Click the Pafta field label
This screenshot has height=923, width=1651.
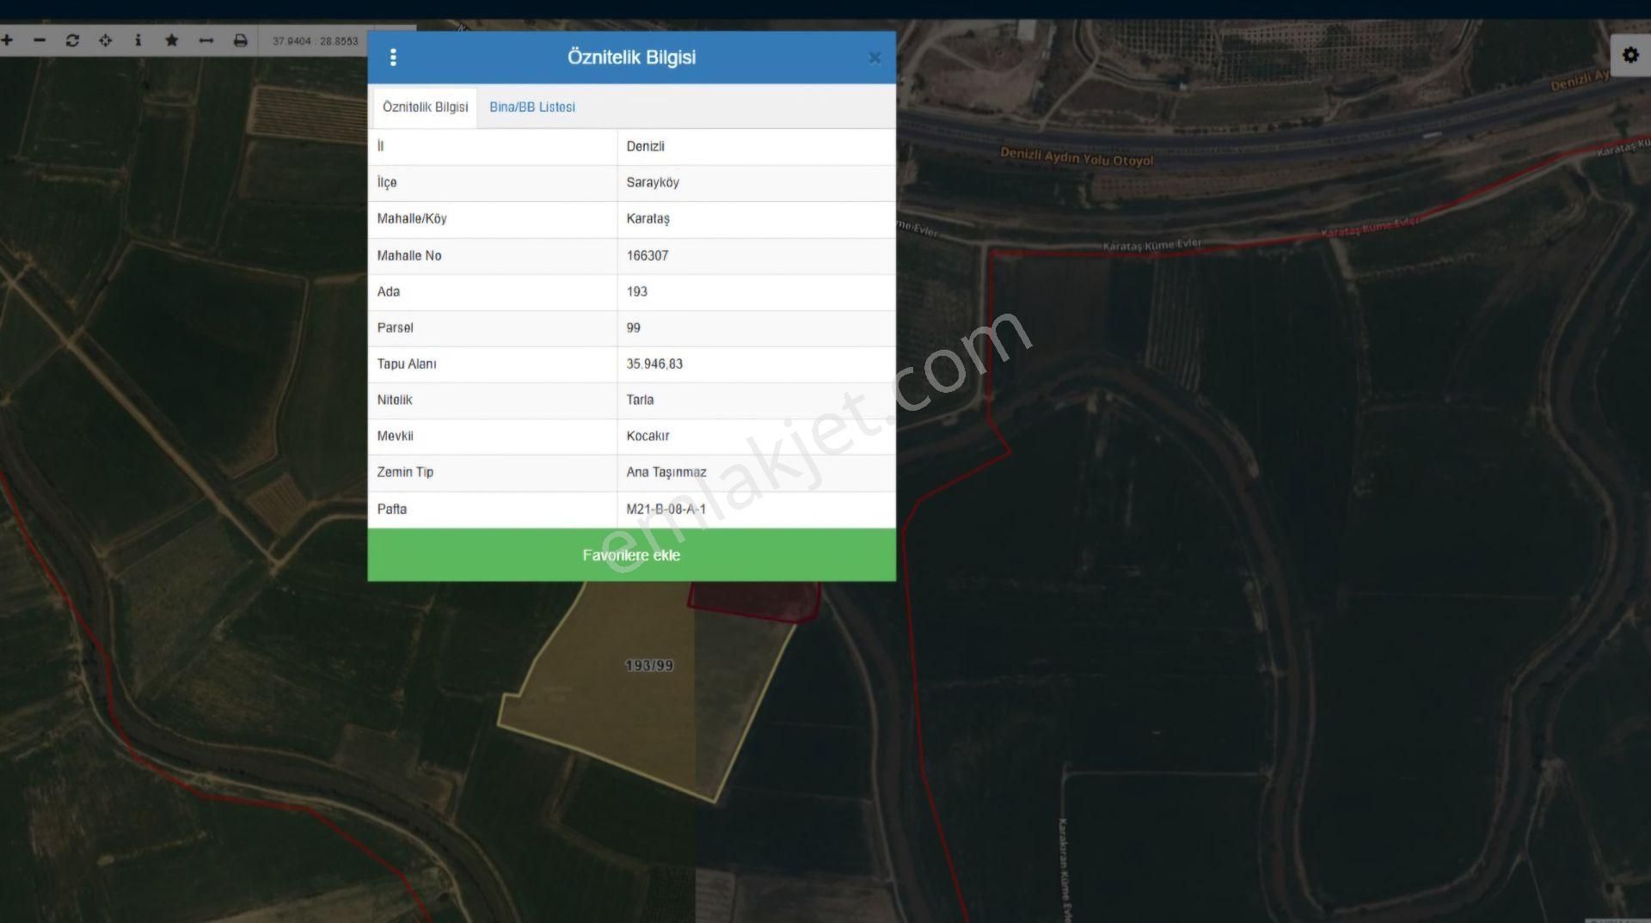392,509
